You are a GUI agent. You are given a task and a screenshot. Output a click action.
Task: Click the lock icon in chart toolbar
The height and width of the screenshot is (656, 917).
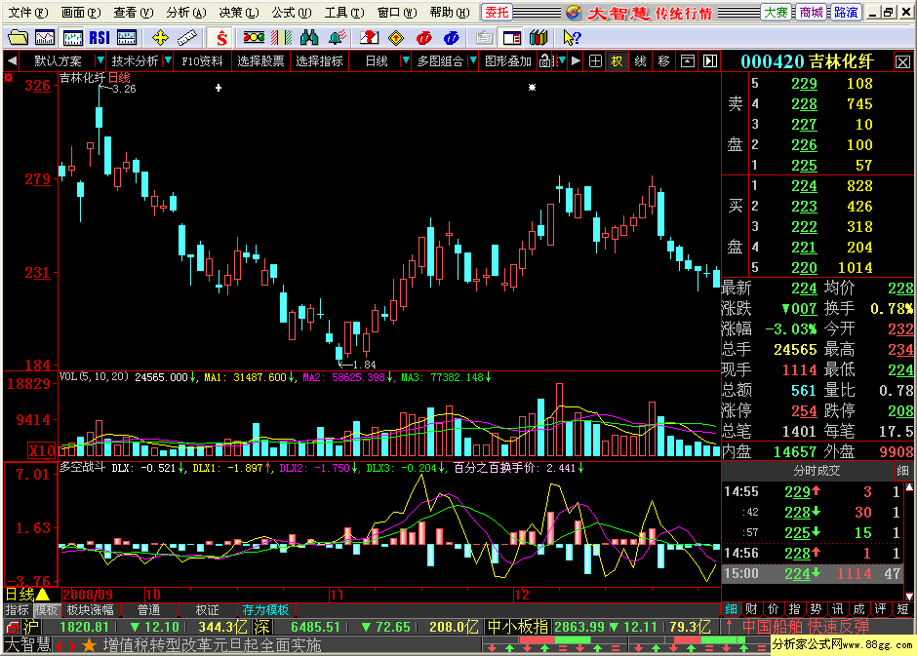point(545,60)
